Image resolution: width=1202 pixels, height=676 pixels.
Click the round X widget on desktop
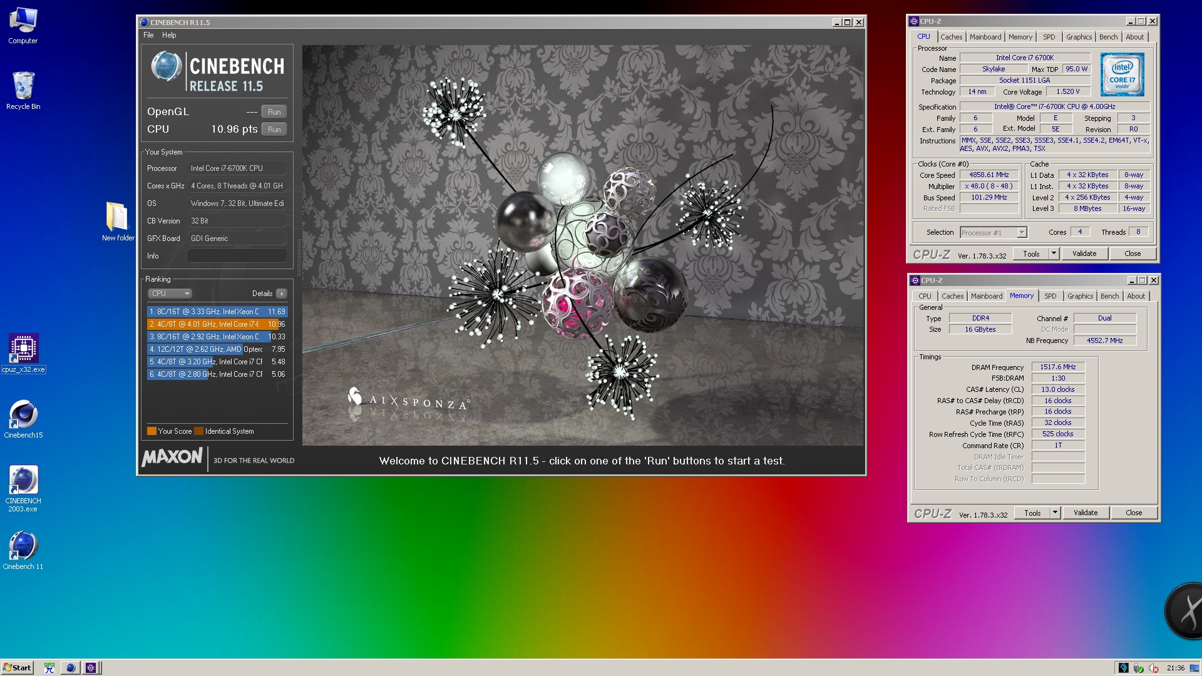pyautogui.click(x=1185, y=611)
